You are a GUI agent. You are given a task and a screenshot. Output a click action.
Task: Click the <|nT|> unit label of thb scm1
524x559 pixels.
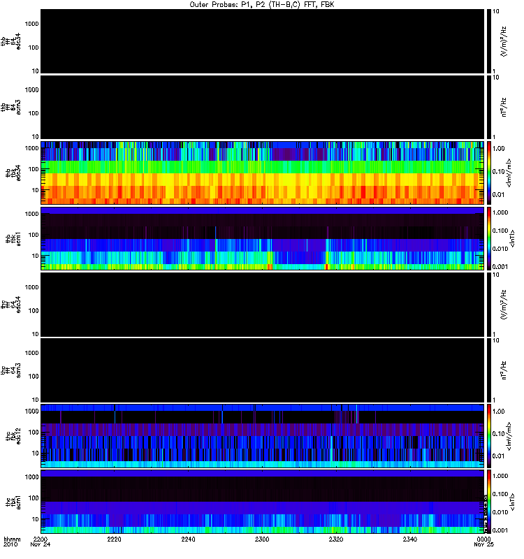coord(512,238)
